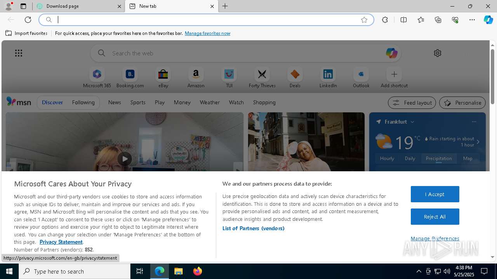Open Booking.com shortcut
Viewport: 497px width, 279px height.
tap(130, 78)
